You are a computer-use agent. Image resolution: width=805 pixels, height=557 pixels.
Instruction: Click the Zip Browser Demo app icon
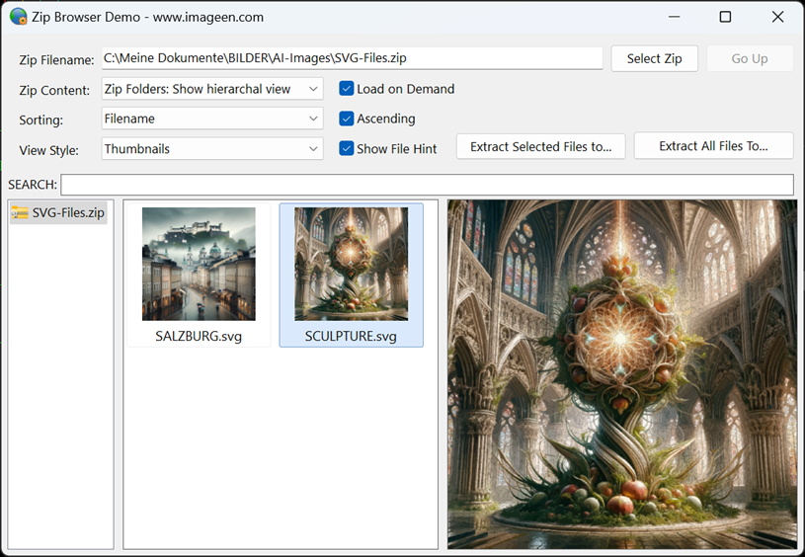tap(19, 17)
